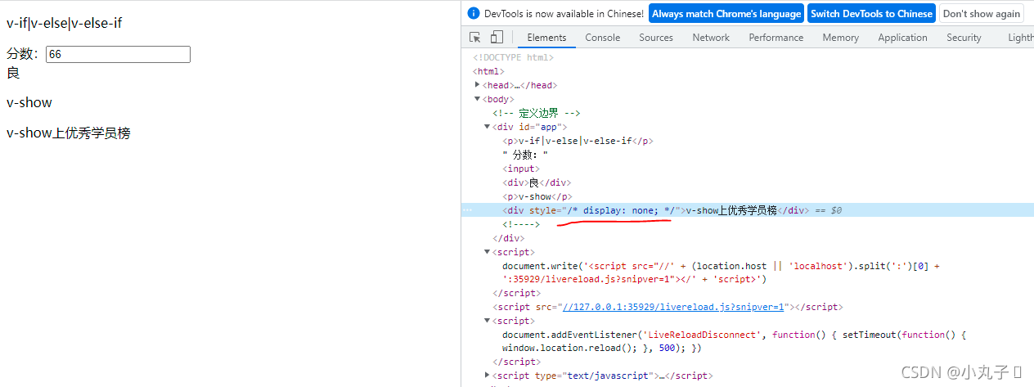Viewport: 1034px width, 387px height.
Task: Open the Console tab
Action: (602, 38)
